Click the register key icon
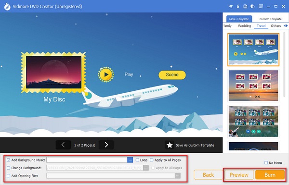The width and height of the screenshot is (289, 185). point(238,6)
